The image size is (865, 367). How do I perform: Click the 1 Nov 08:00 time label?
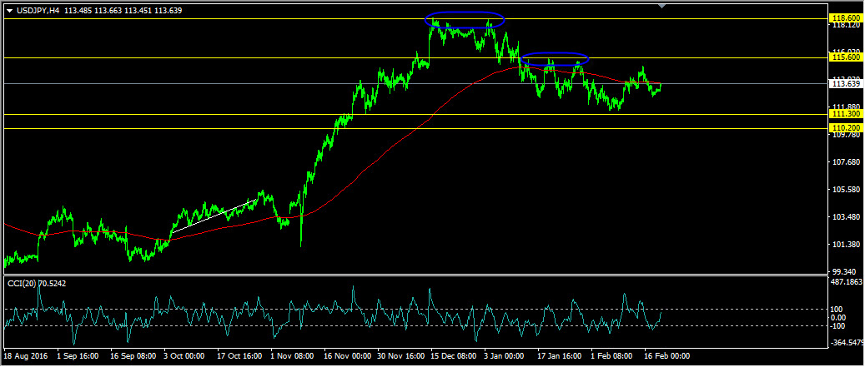293,356
